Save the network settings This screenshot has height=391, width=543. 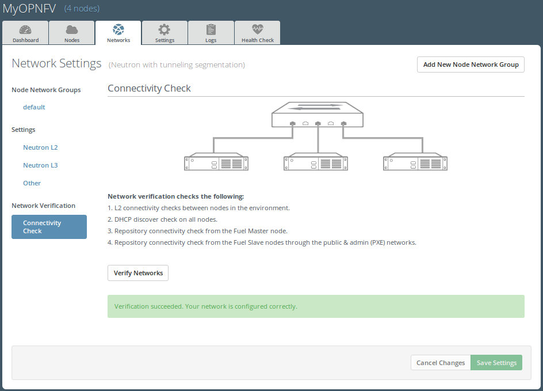(x=496, y=363)
